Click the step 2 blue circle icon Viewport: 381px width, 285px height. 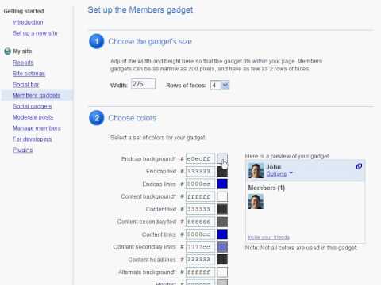[97, 118]
